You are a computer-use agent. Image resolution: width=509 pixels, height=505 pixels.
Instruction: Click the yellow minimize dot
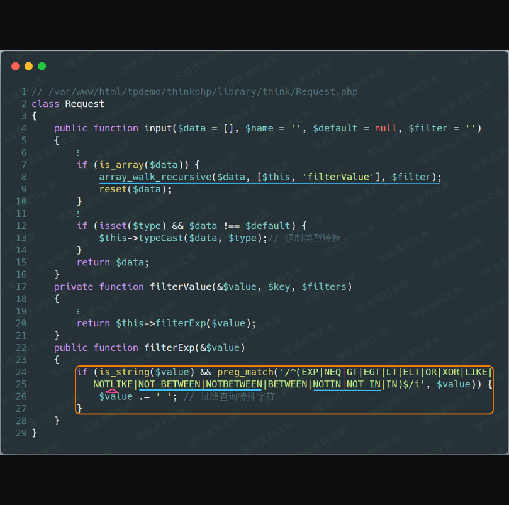28,66
